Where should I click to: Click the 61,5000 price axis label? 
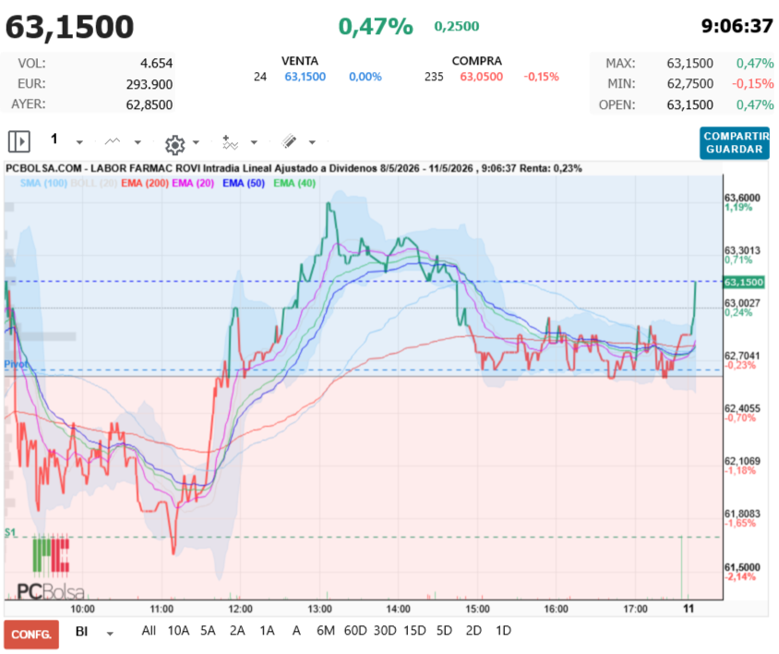(x=742, y=567)
